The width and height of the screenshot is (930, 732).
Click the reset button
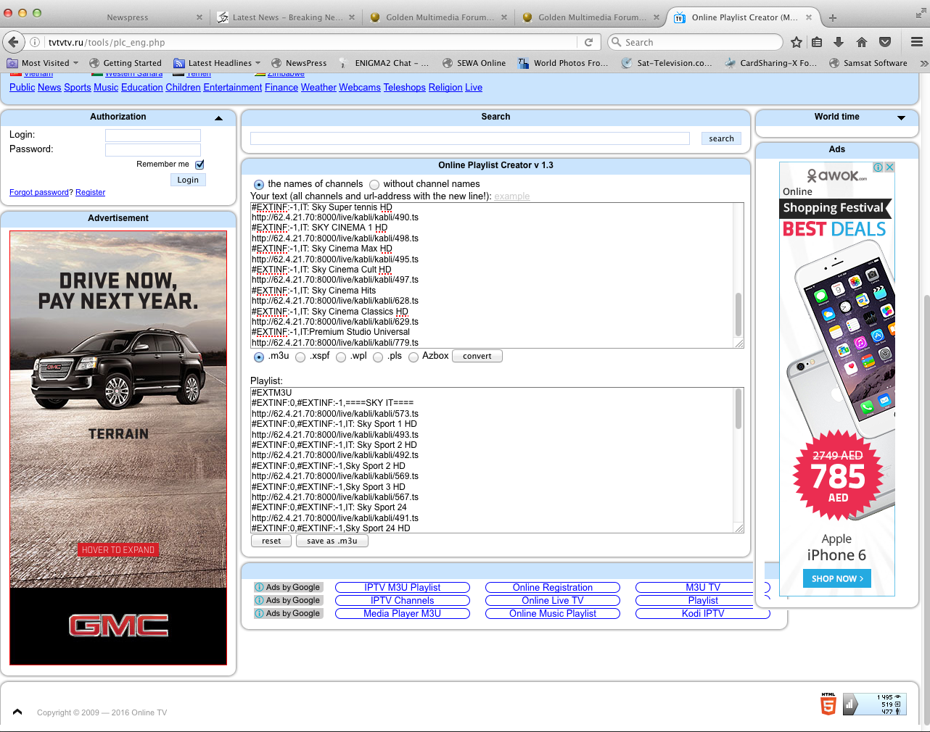coord(271,541)
